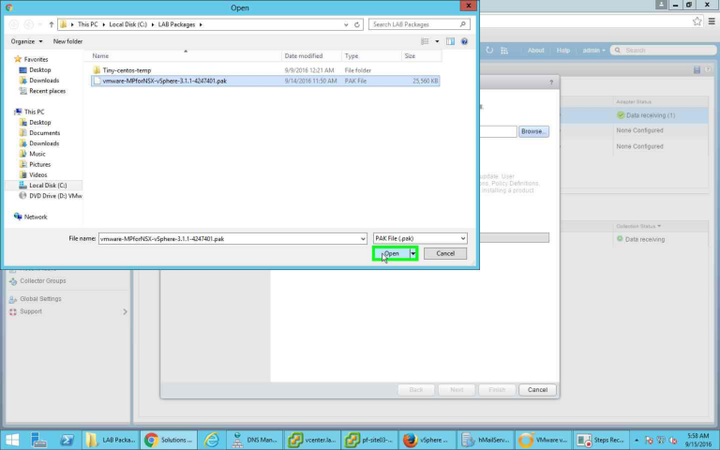Click the File name input field
The height and width of the screenshot is (450, 720).
click(x=229, y=239)
